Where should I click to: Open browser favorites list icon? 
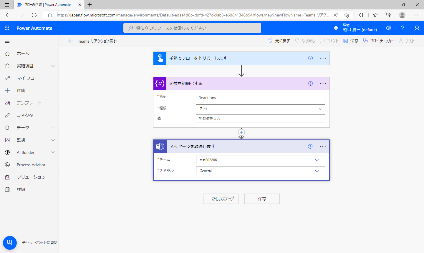pyautogui.click(x=376, y=15)
